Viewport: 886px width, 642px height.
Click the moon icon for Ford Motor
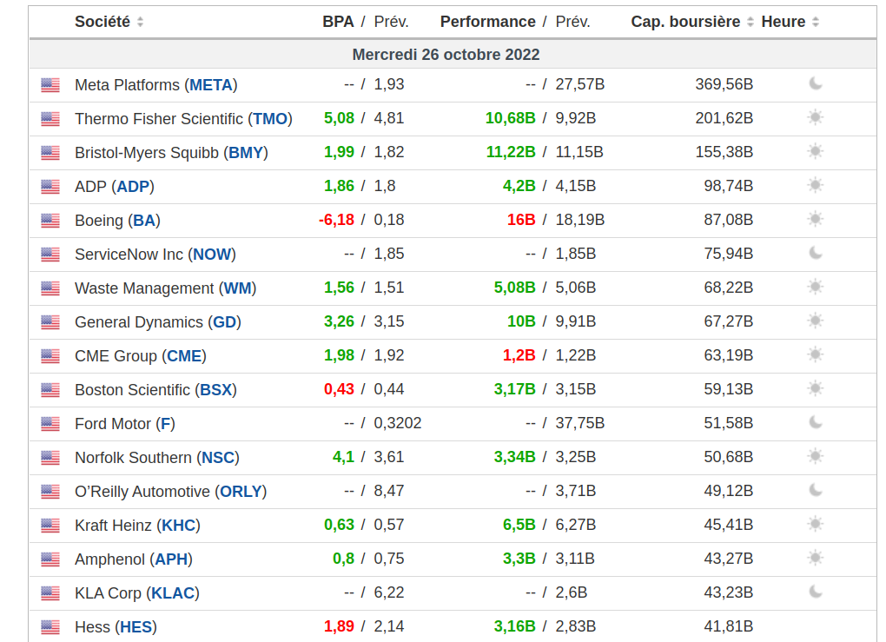816,422
